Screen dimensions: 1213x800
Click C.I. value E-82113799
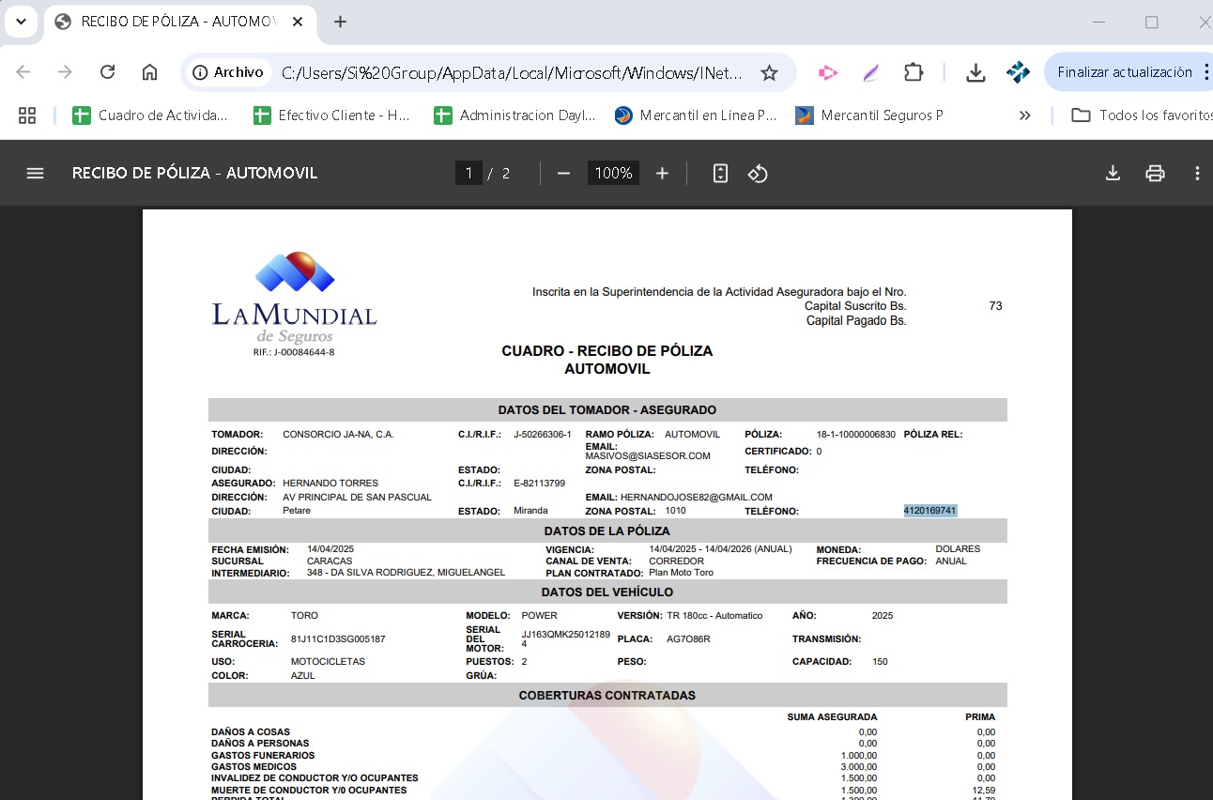pos(539,484)
